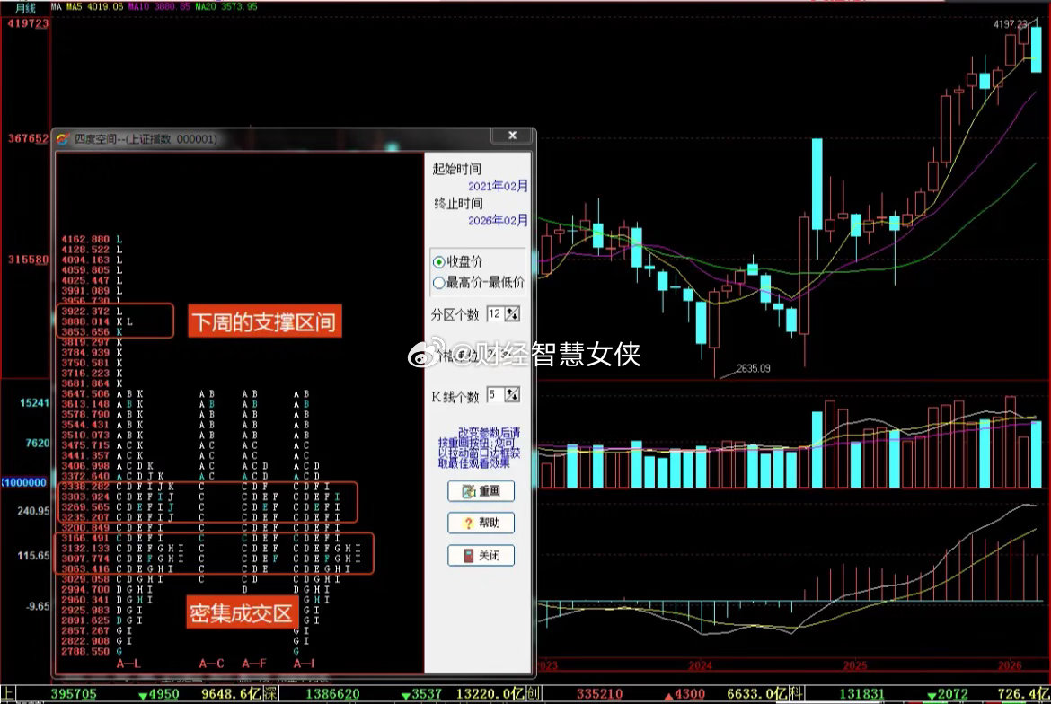The image size is (1051, 704).
Task: Click the 分区个数 spinner arrows
Action: [x=512, y=313]
